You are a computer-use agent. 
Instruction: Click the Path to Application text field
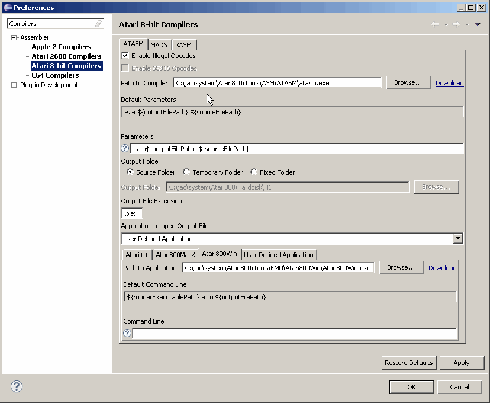click(x=278, y=268)
